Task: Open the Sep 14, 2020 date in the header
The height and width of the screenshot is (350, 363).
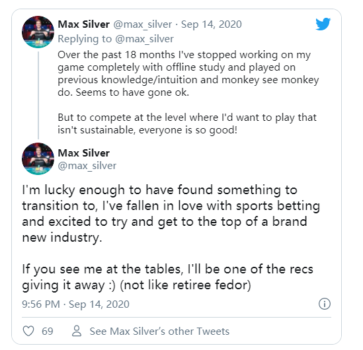Action: coord(212,24)
